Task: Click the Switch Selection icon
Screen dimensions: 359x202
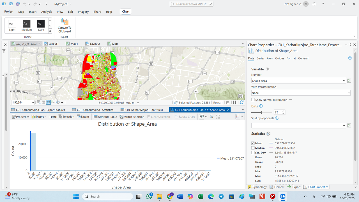Action: click(x=122, y=117)
